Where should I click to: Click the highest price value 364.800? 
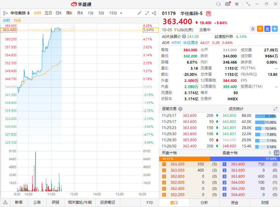(x=190, y=50)
